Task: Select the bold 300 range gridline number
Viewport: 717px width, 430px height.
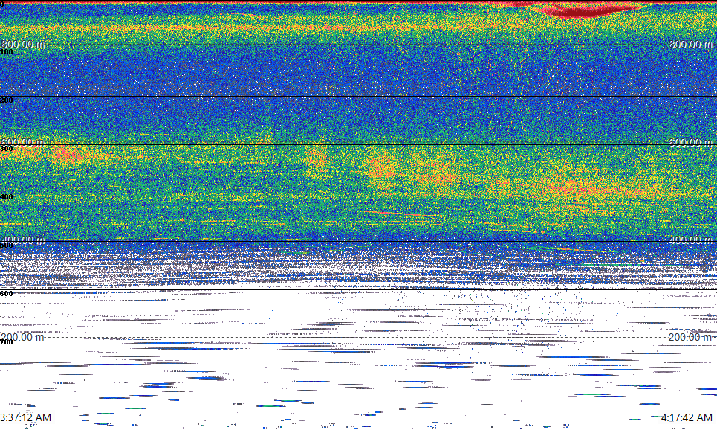Action: 7,148
